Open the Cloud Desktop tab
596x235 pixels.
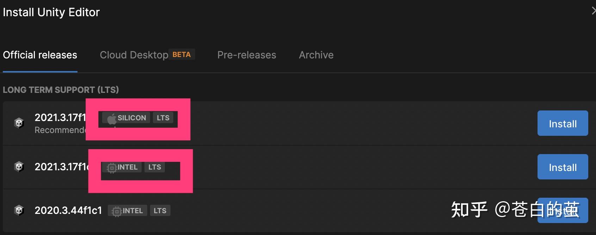134,55
